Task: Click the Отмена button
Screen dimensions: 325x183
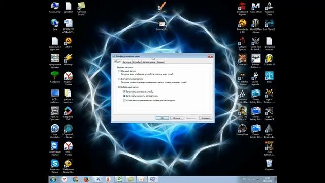Action: [x=177, y=118]
